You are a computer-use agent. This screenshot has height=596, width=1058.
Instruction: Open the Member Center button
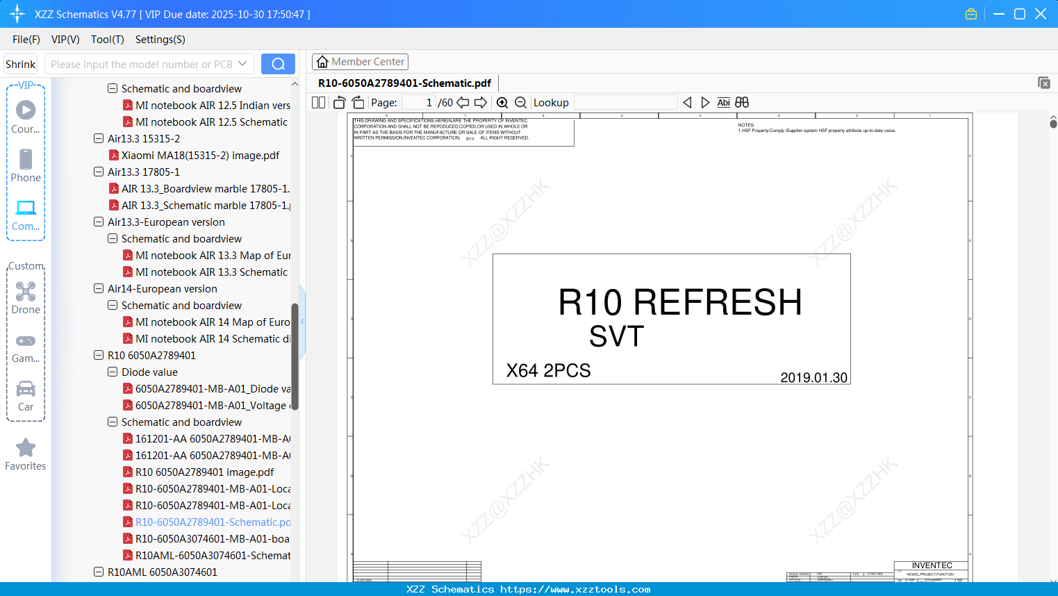click(360, 62)
